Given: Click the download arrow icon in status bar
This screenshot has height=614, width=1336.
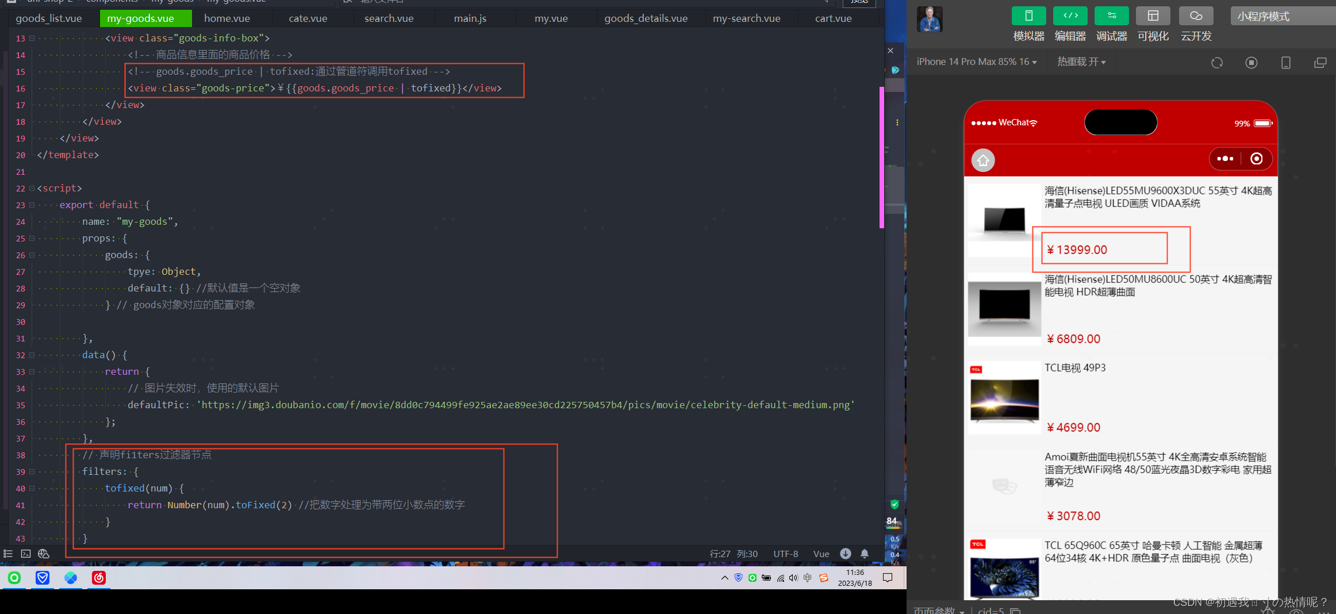Looking at the screenshot, I should 845,554.
